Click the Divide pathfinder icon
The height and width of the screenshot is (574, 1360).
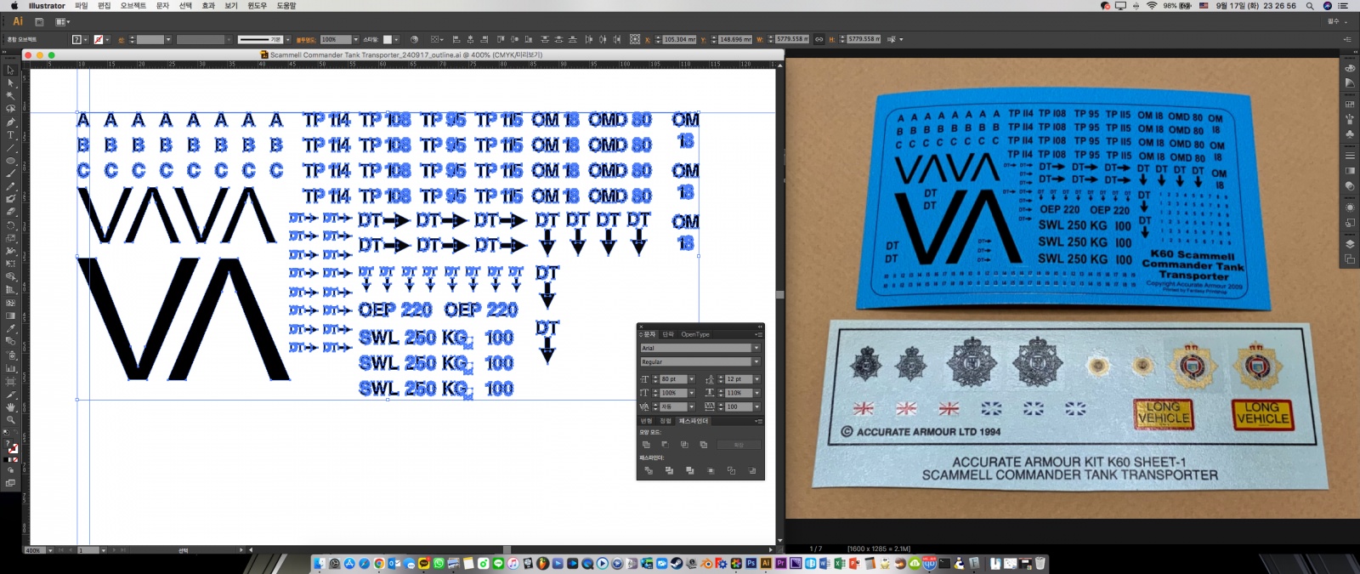pos(649,470)
